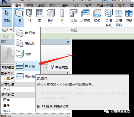Click the 墙 (Wall) tool icon

tap(19, 13)
